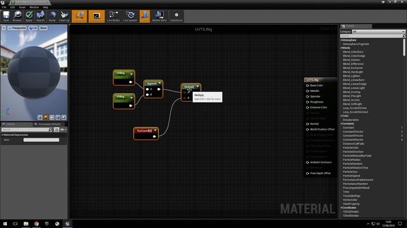Viewport: 407px width, 228px height.
Task: Select the Ambient Occlusion material pin
Action: click(x=307, y=162)
